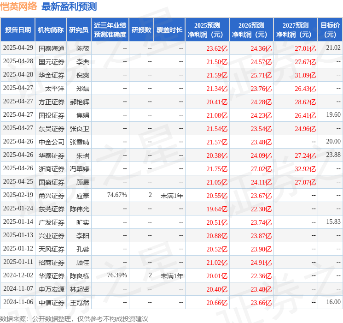The height and width of the screenshot is (323, 343).
Task: Click the 近三年业绩预测准确度 header
Action: point(110,30)
